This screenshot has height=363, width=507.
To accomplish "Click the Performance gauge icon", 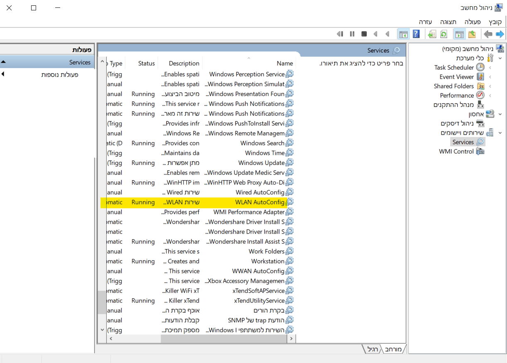I will (x=480, y=95).
